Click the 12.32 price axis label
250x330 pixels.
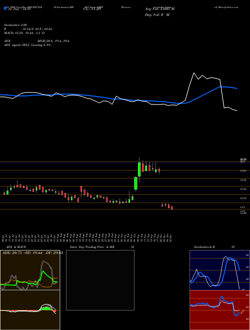pyautogui.click(x=243, y=198)
